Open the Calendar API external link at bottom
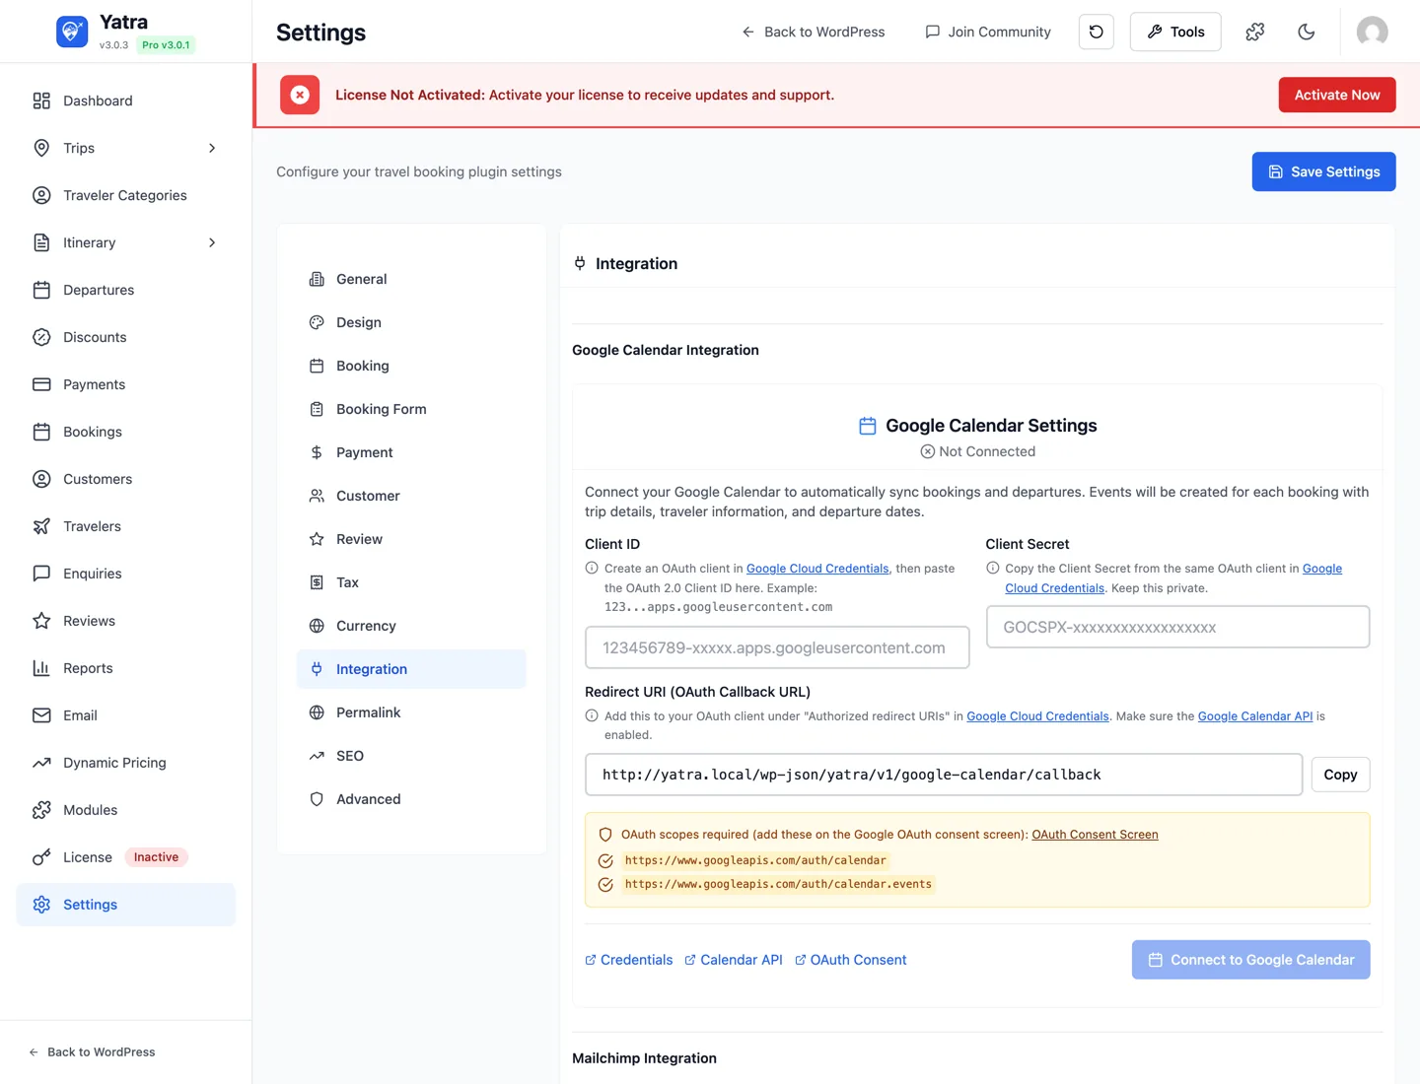The image size is (1420, 1084). coord(734,960)
